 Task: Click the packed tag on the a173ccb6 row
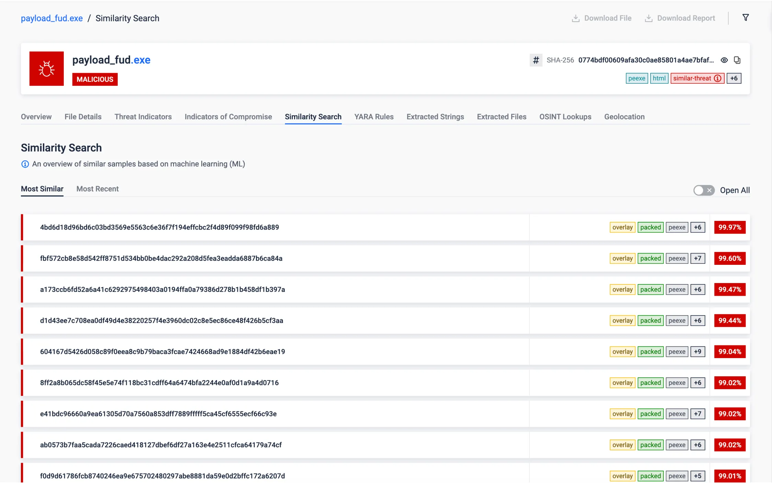[x=650, y=290]
